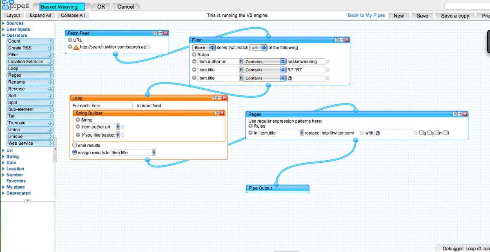The height and width of the screenshot is (252, 490).
Task: Follow the Back to My Pipes link
Action: tap(366, 15)
